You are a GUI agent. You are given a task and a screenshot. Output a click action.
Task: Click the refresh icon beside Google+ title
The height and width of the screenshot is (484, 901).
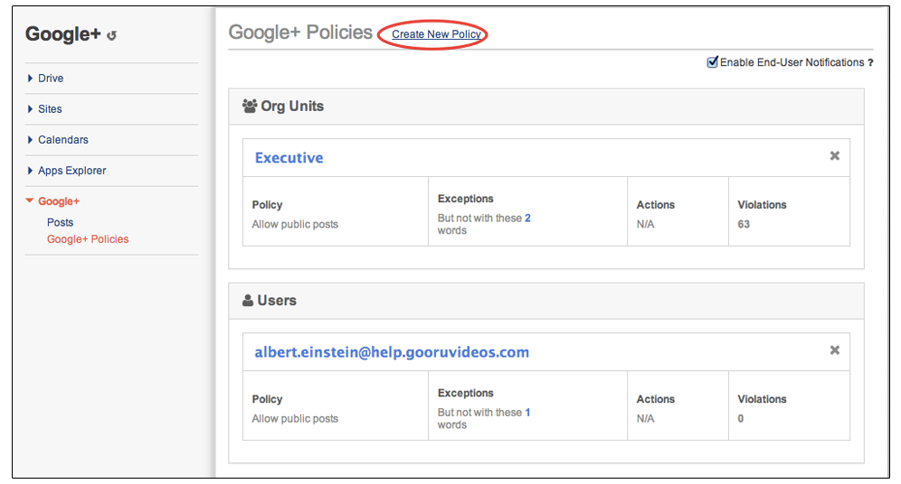point(112,35)
